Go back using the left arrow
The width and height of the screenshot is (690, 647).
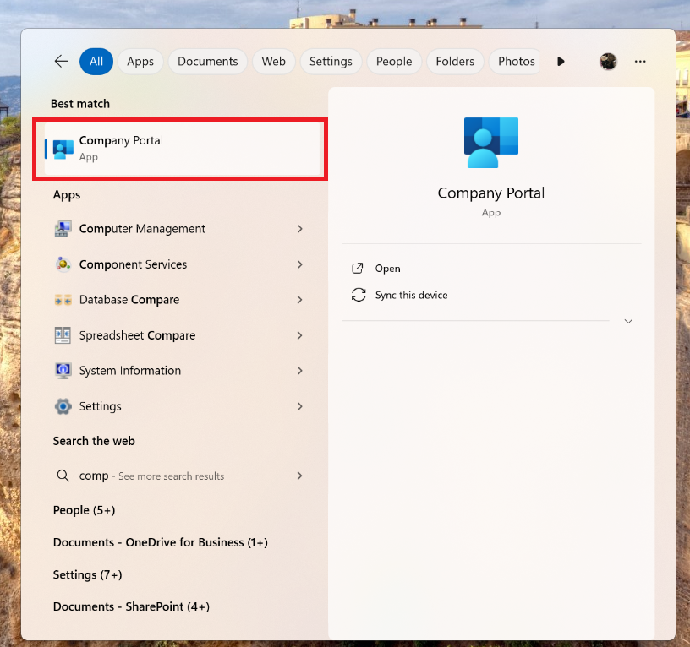tap(61, 61)
